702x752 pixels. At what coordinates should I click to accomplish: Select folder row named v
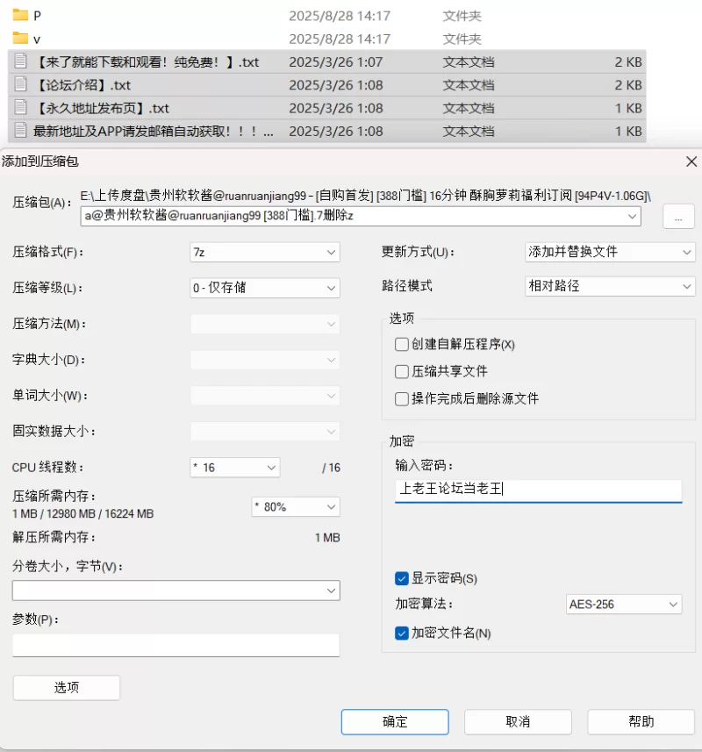pyautogui.click(x=327, y=39)
